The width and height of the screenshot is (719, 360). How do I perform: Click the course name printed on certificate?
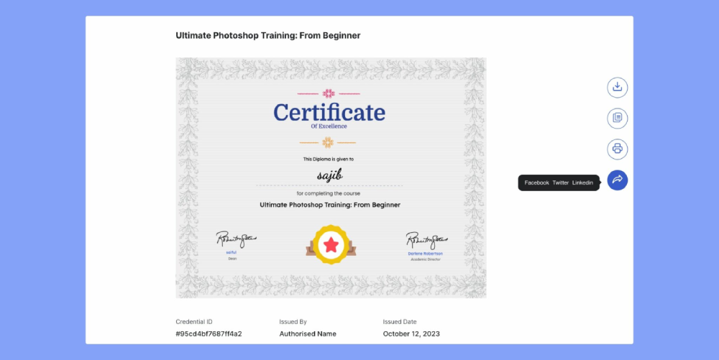click(329, 205)
